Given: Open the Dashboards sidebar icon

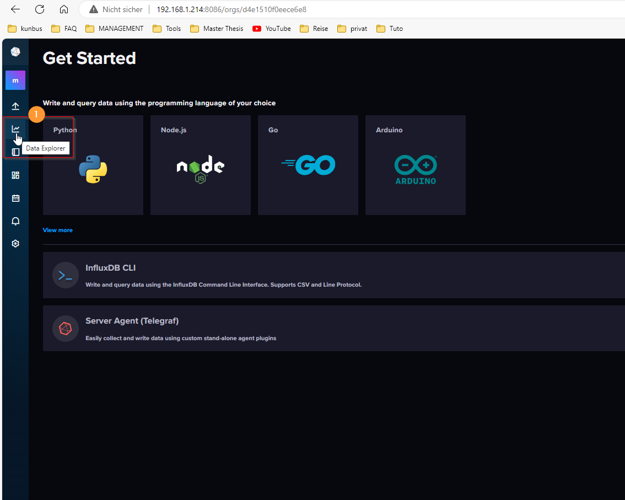Looking at the screenshot, I should (15, 175).
